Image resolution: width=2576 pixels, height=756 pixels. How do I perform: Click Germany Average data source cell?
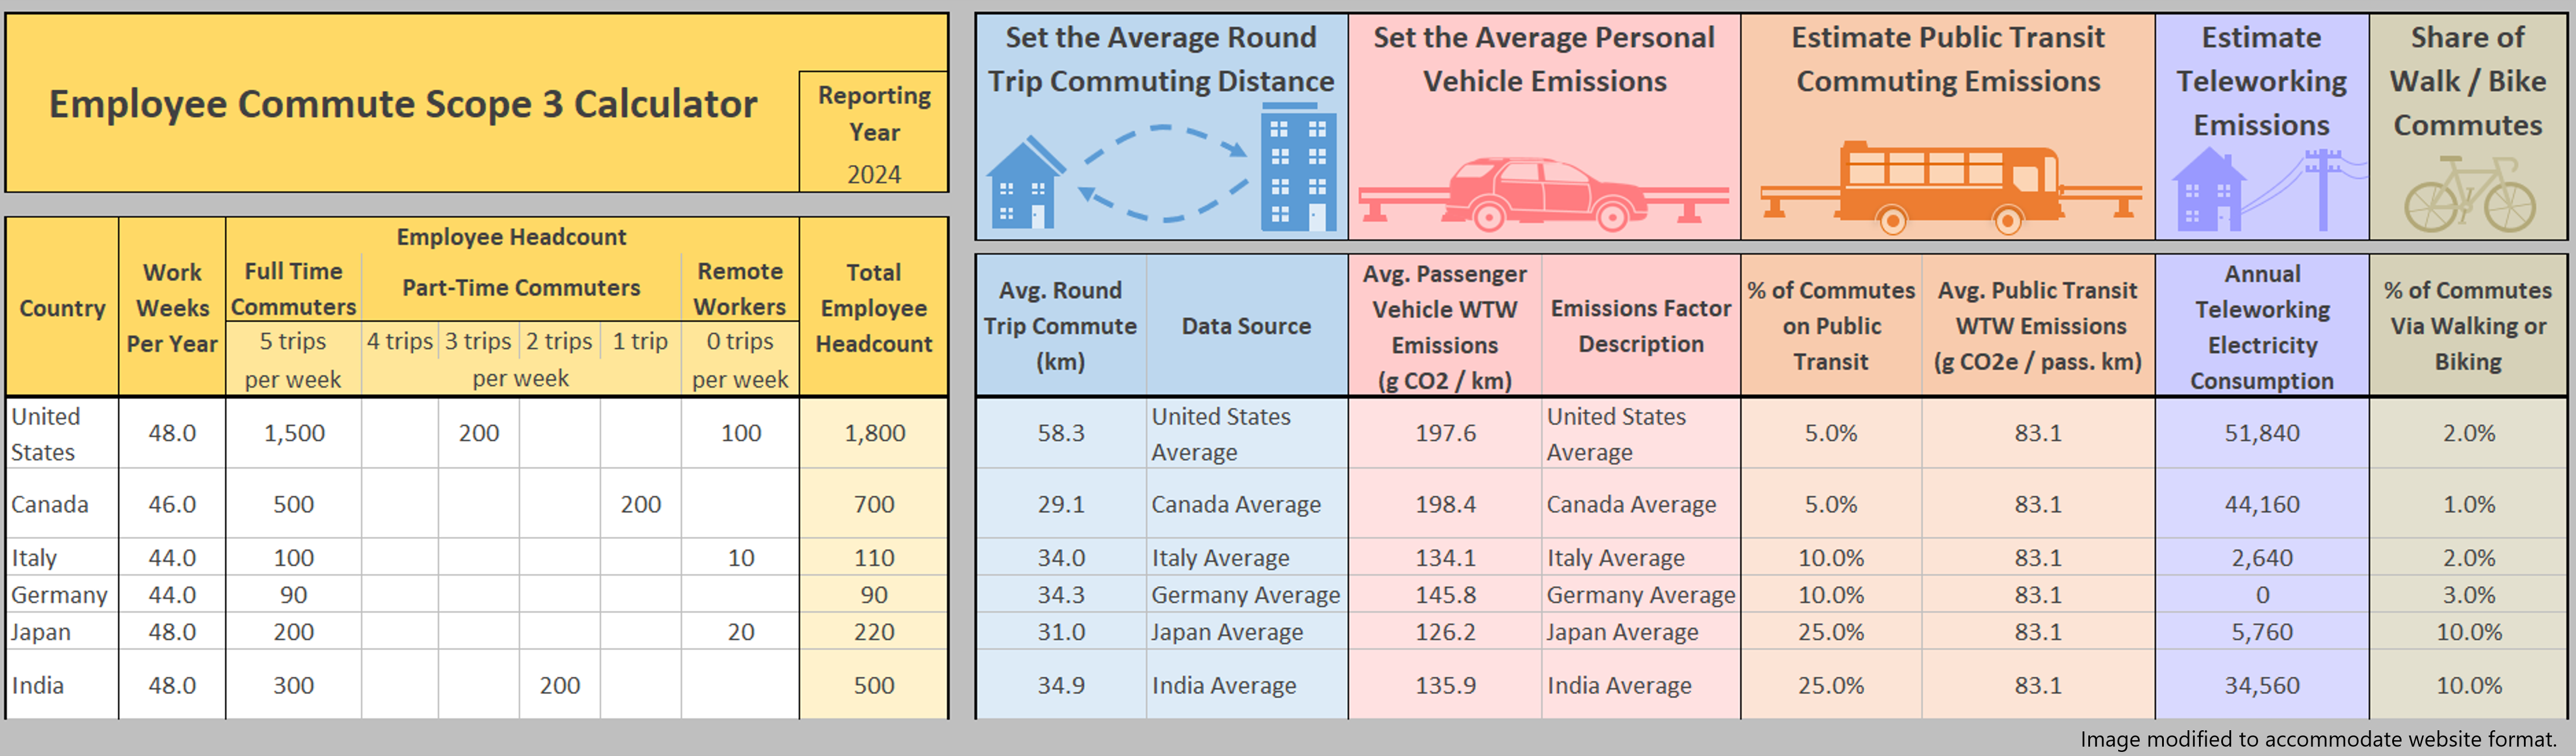(x=1245, y=595)
